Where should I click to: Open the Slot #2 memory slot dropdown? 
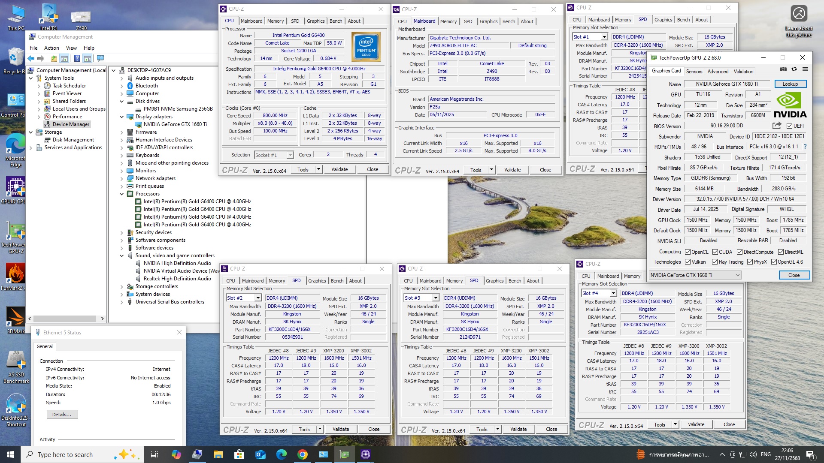tap(258, 298)
